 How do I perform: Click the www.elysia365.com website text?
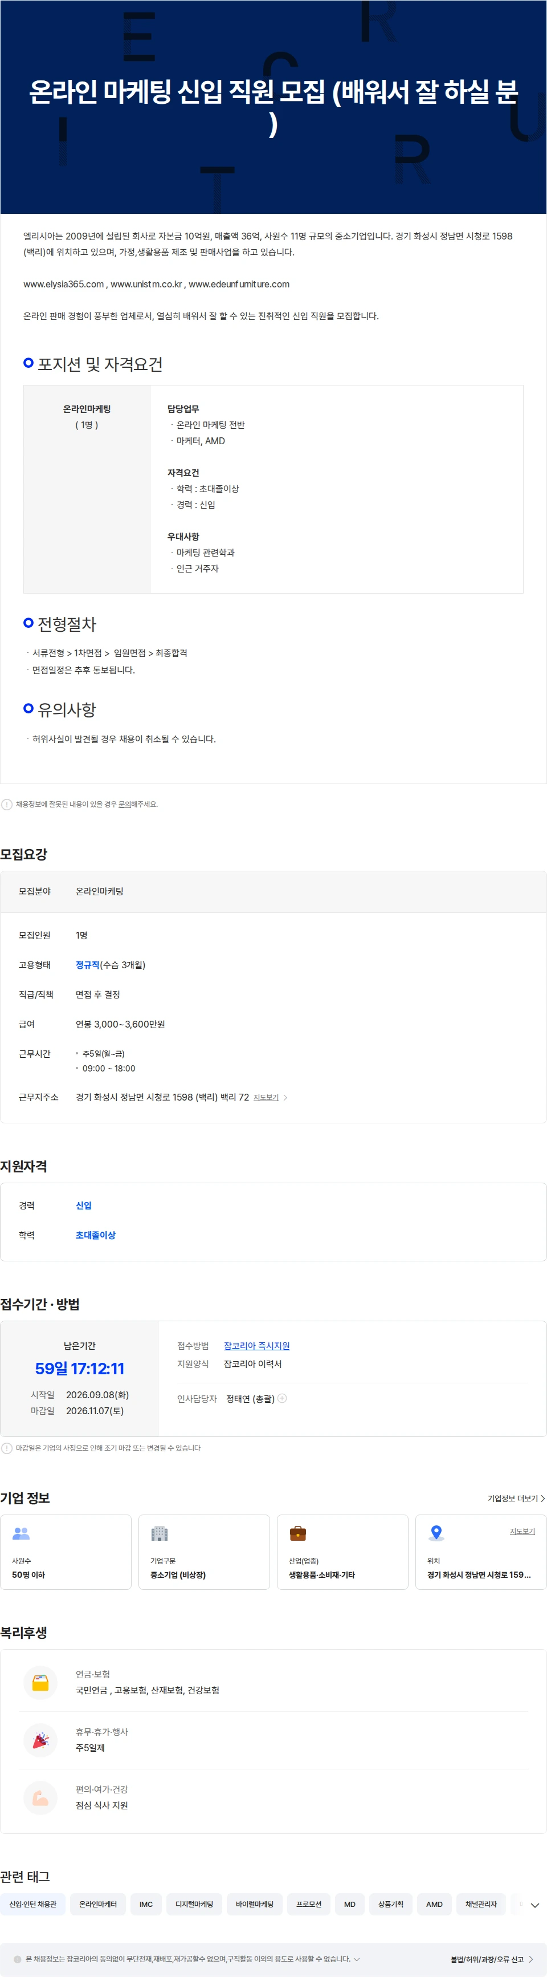pos(64,284)
